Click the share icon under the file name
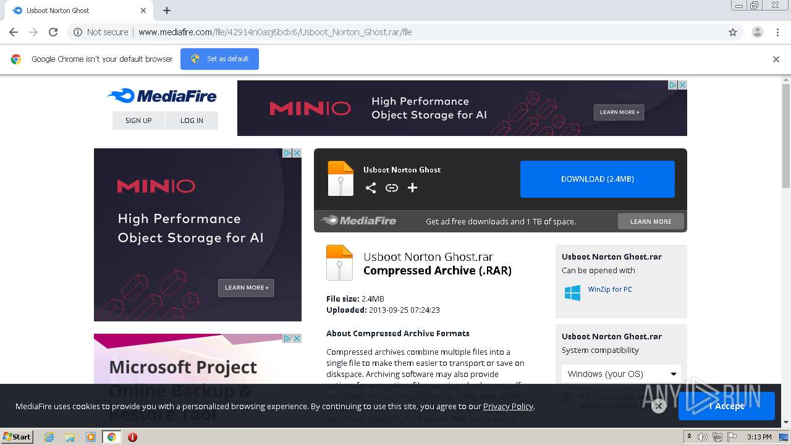The image size is (791, 445). tap(371, 188)
